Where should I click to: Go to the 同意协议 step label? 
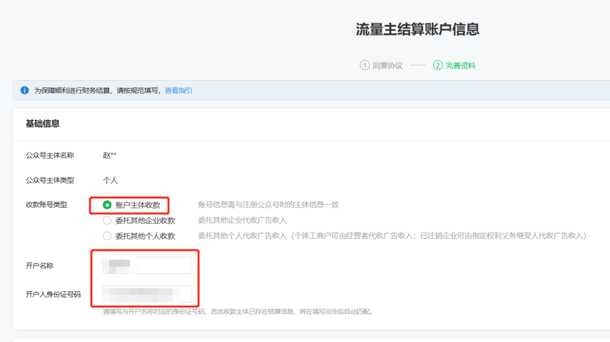[x=387, y=65]
